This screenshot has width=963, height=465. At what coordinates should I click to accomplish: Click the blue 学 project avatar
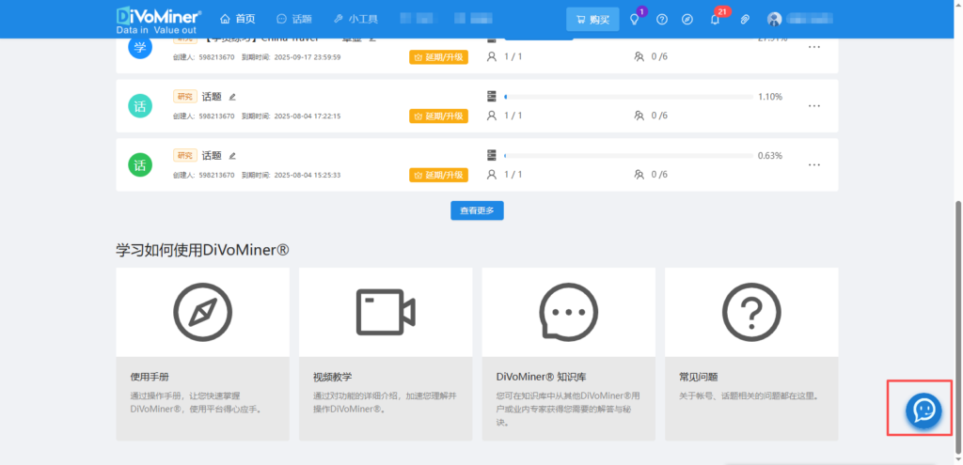click(x=139, y=49)
